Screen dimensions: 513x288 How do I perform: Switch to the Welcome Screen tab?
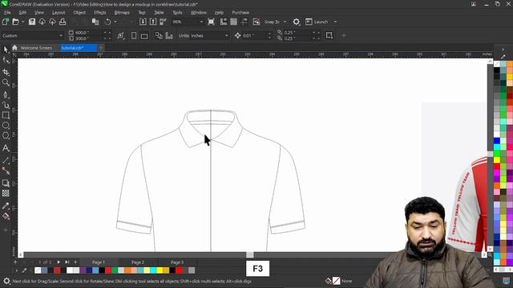click(x=36, y=48)
